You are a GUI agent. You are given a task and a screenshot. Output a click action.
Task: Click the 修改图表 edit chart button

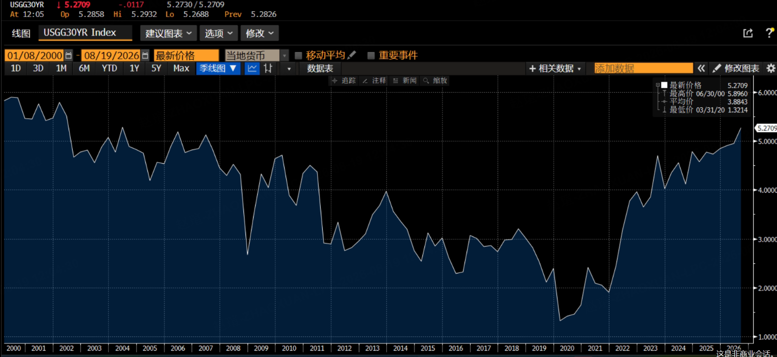pos(736,69)
